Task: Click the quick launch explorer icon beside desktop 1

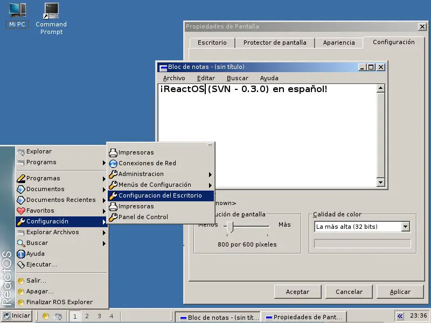Action: 58,317
